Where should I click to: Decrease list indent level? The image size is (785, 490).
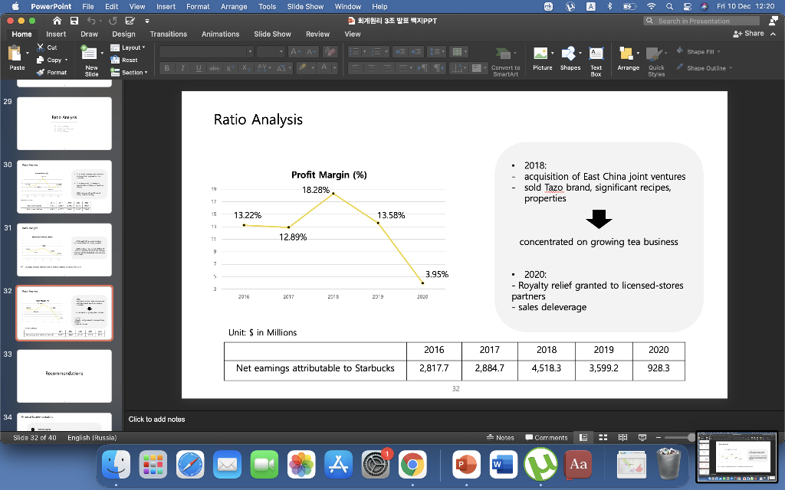(400, 51)
